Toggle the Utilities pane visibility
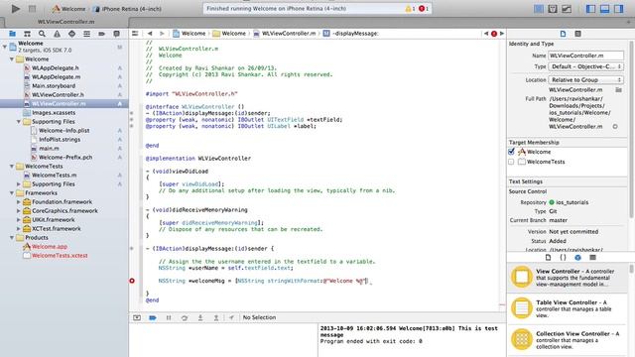Image resolution: width=635 pixels, height=357 pixels. 618,9
